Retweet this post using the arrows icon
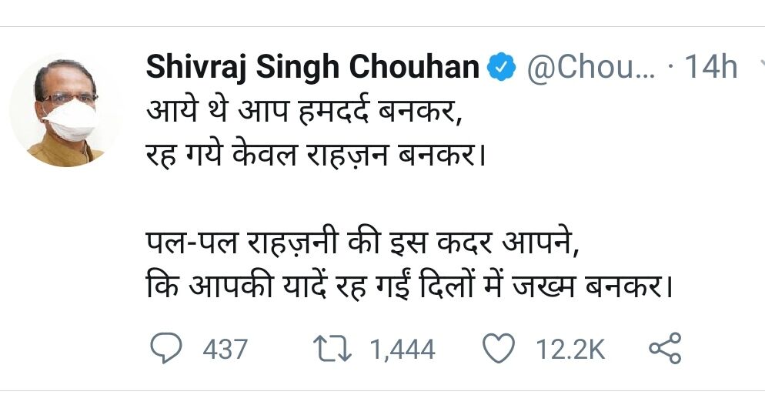Screen dimensions: 765x395 point(335,350)
